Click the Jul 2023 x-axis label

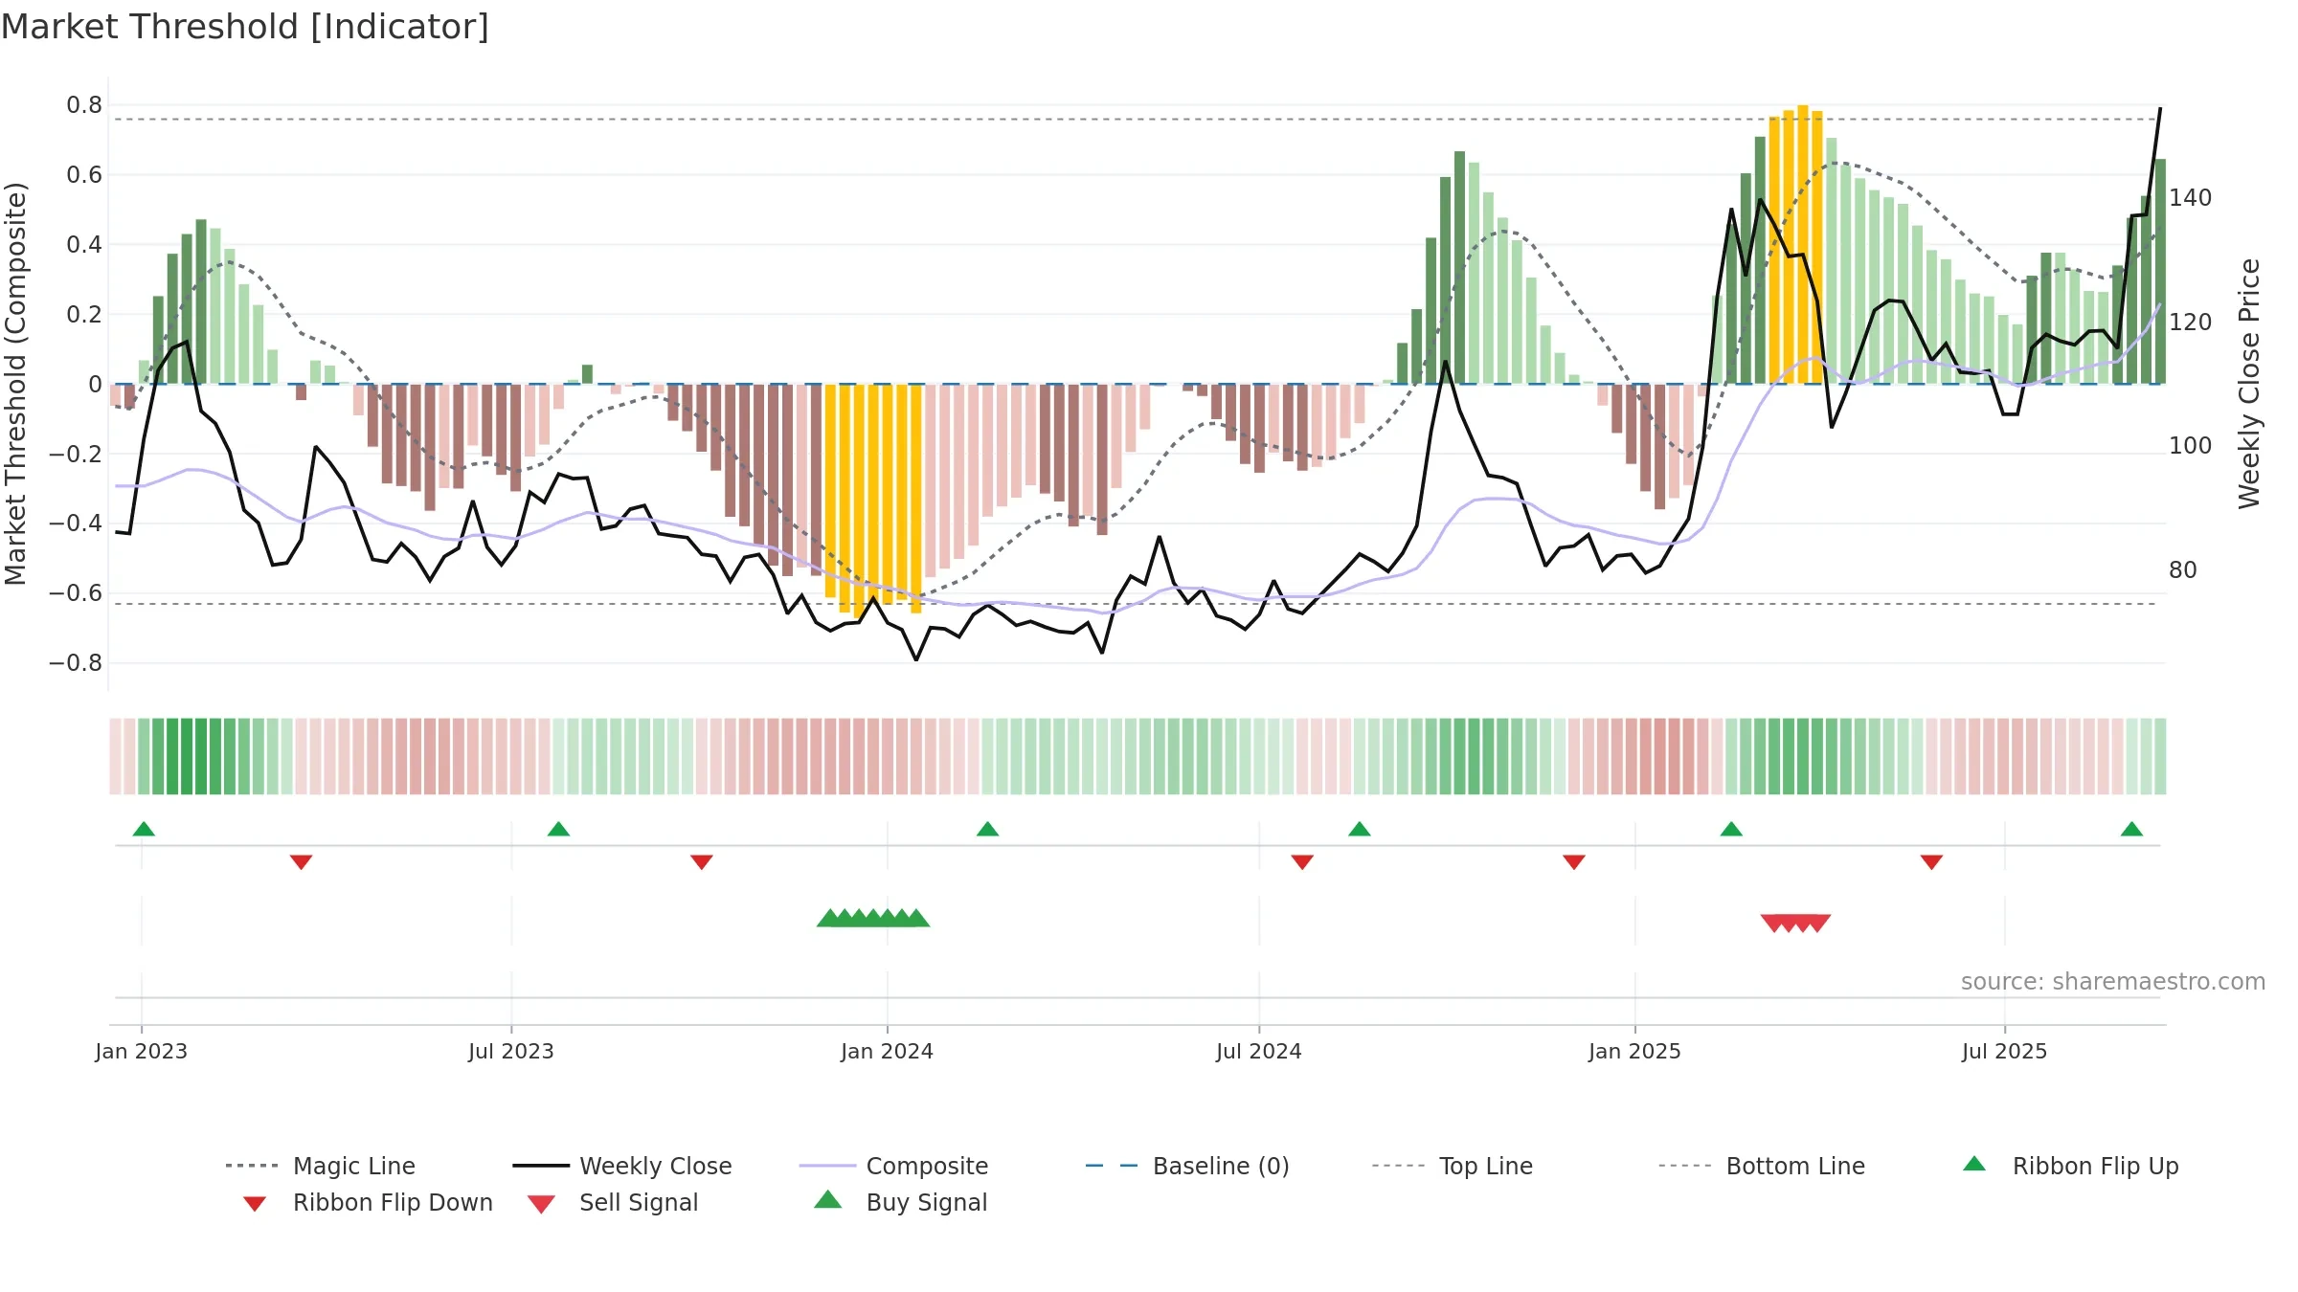[511, 1051]
